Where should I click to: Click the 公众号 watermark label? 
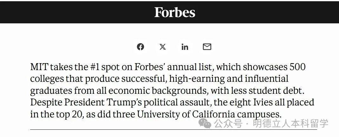tap(228, 124)
